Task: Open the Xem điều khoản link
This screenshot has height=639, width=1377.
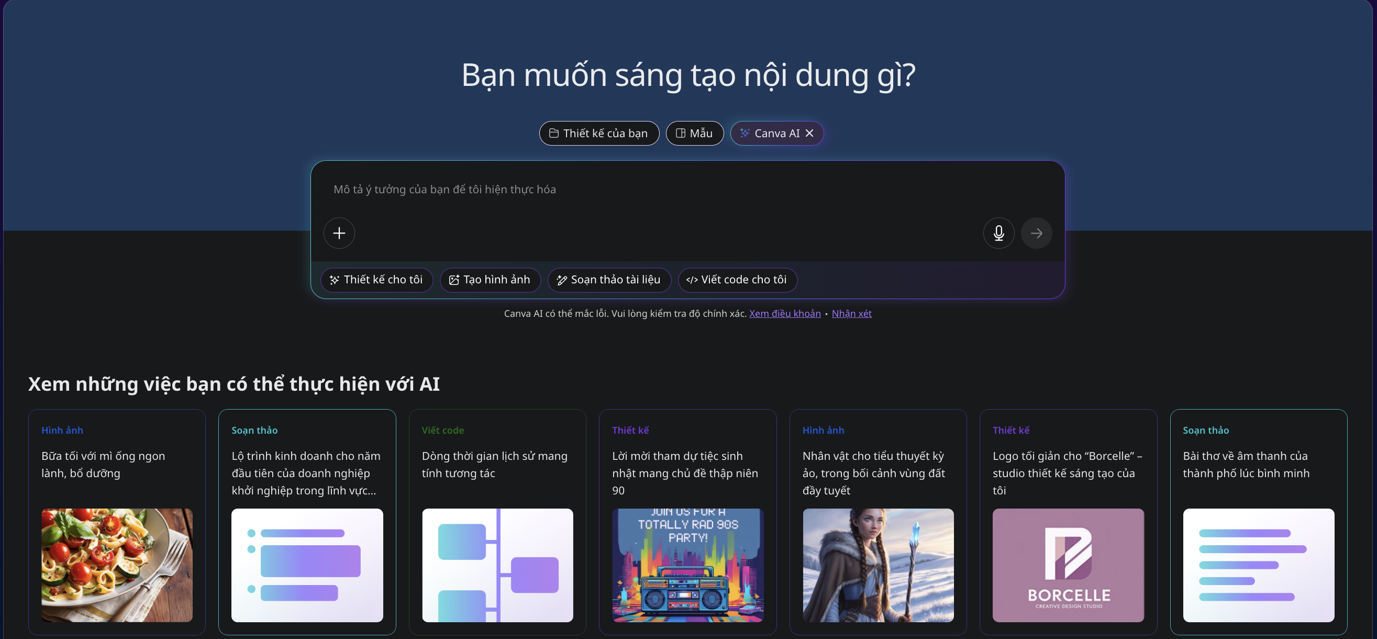Action: (x=784, y=313)
